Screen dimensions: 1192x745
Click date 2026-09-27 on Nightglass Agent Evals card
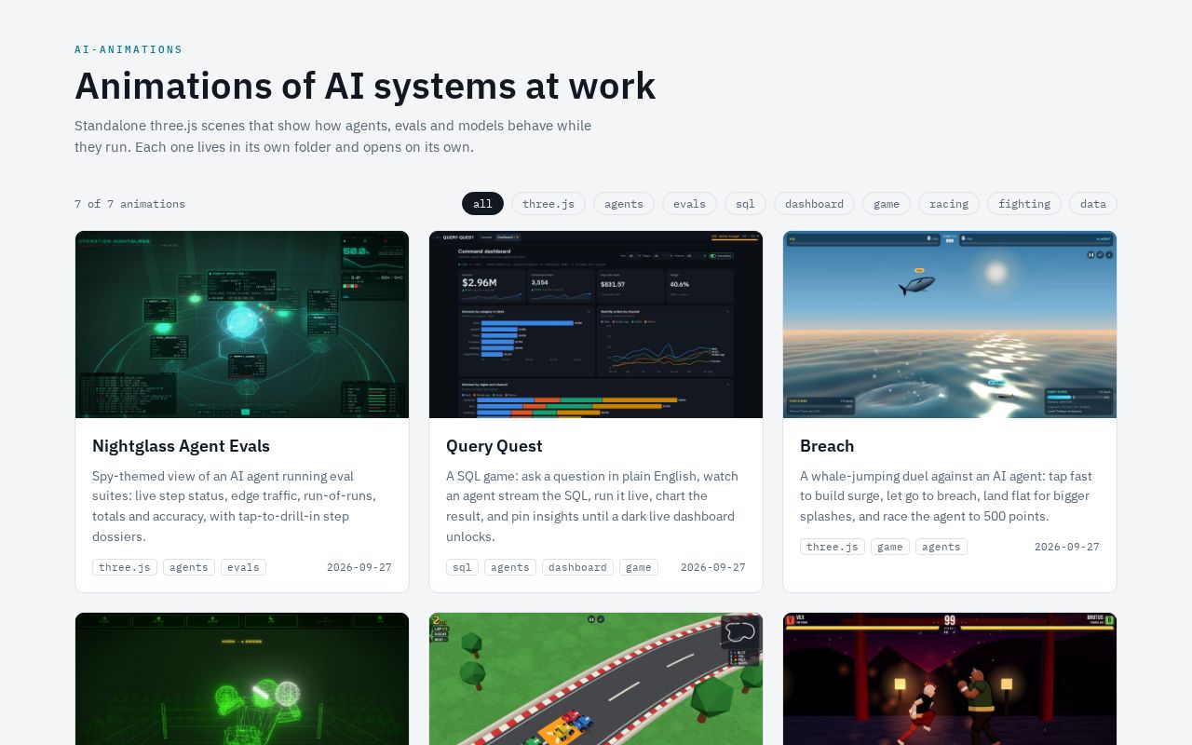[x=359, y=567]
